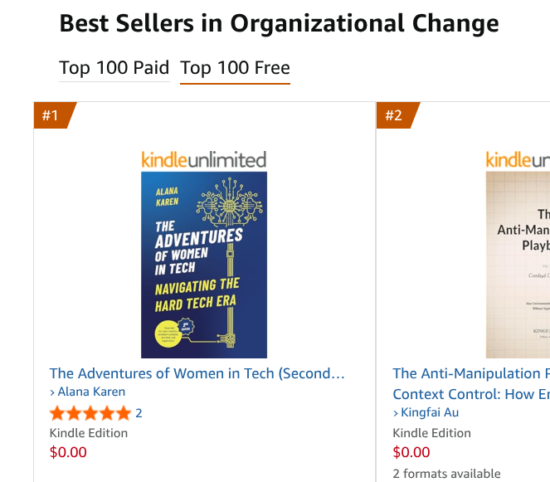Open the five-star rating for book one

[x=90, y=413]
